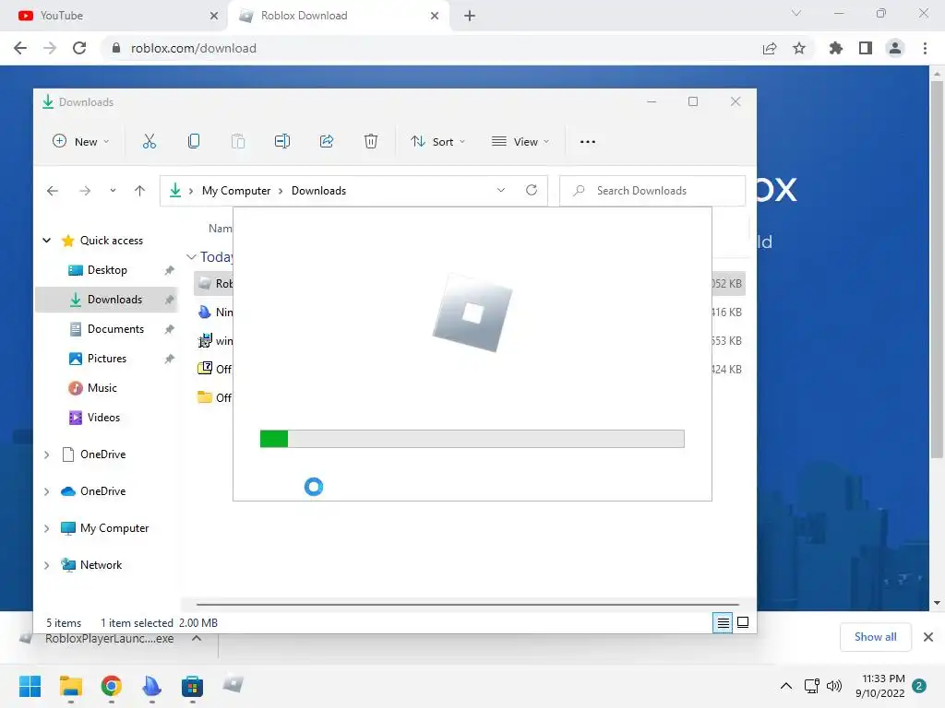
Task: Open Microsoft Store from taskbar
Action: coord(192,686)
